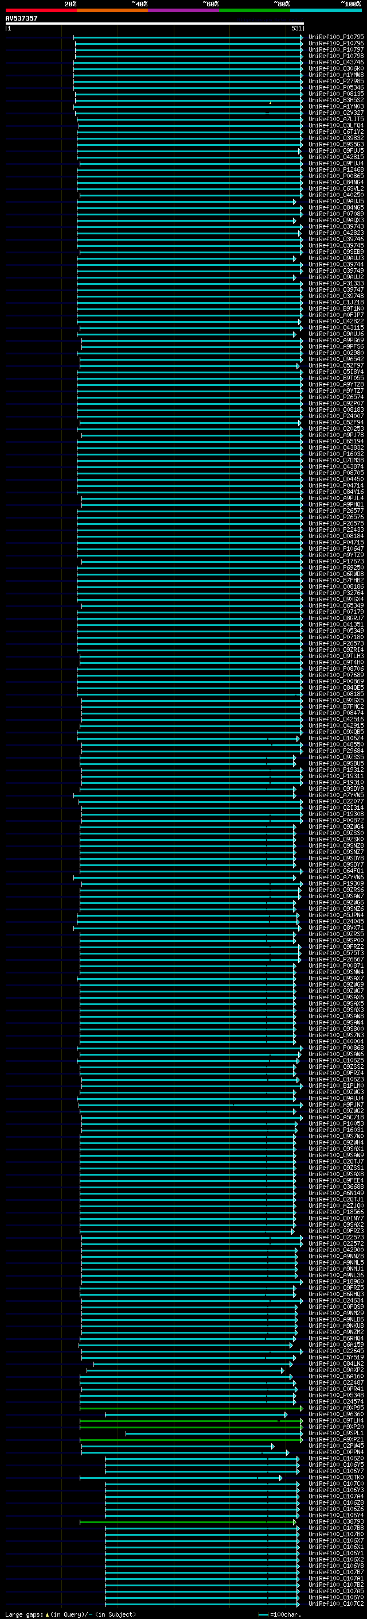Image resolution: width=367 pixels, height=1619 pixels.
Task: Select hit label UniRef100_Q9AUJ5
Action: [x=336, y=201]
